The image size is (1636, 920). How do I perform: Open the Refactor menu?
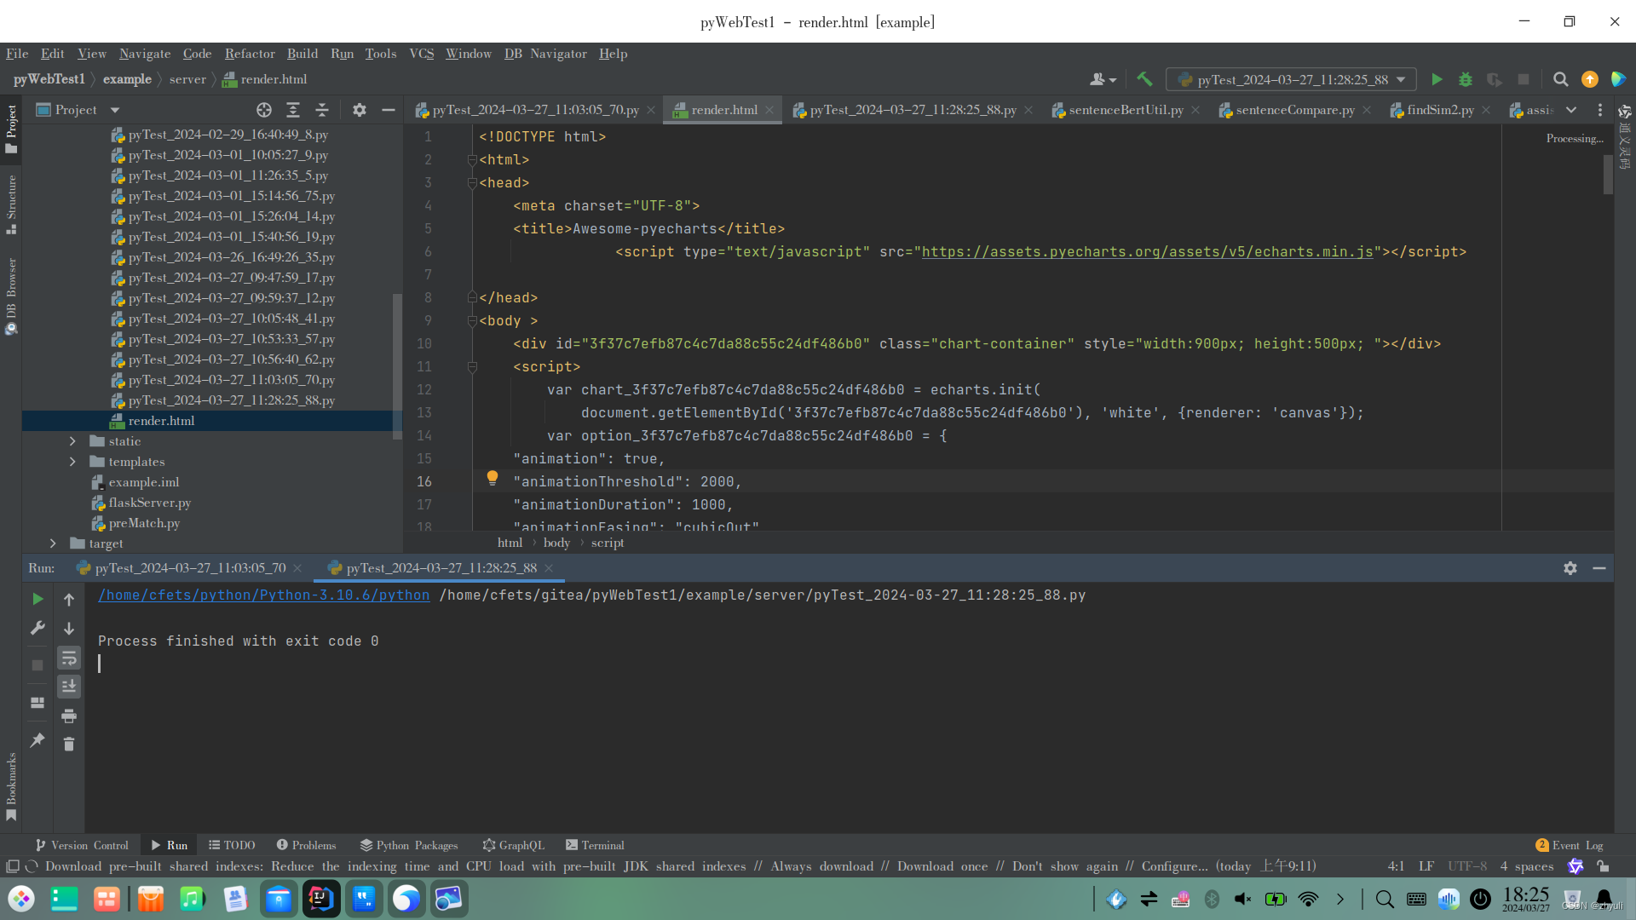250,54
